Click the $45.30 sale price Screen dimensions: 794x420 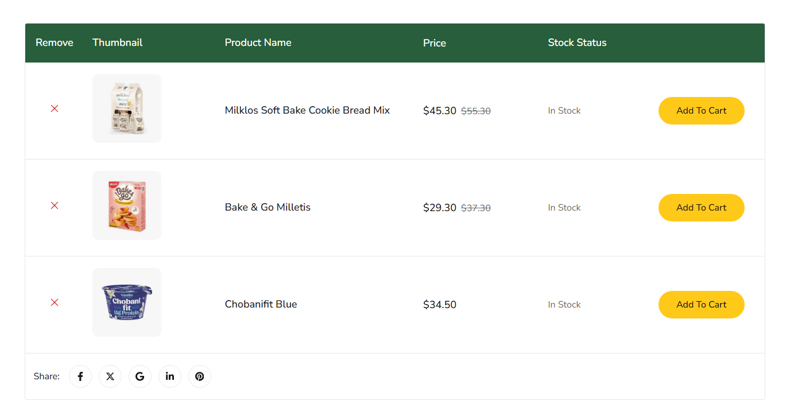pyautogui.click(x=440, y=111)
